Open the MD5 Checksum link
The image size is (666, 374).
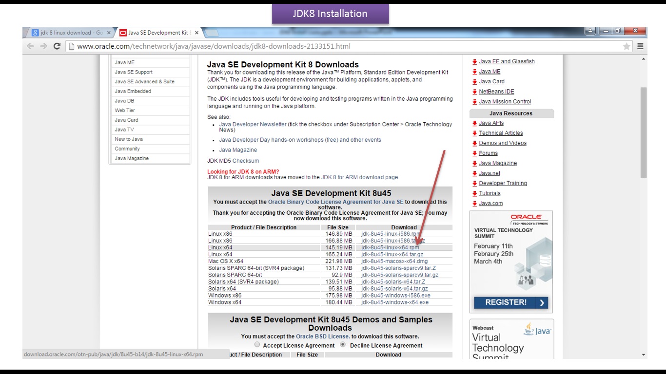click(246, 161)
